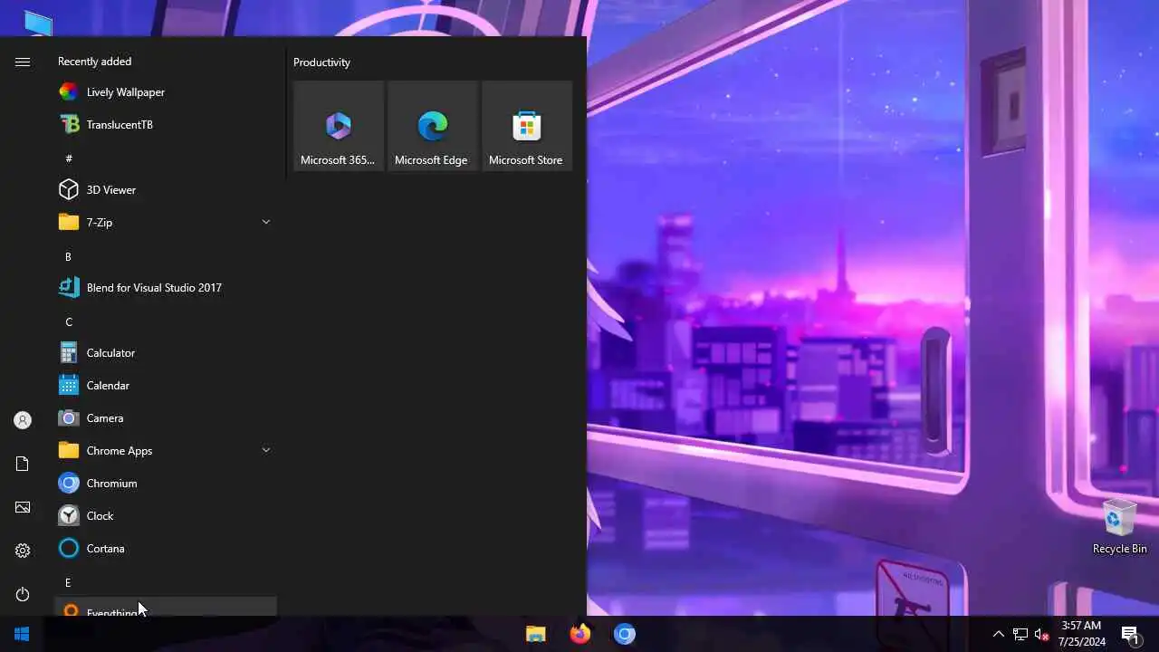
Task: Open Recycle Bin on desktop
Action: click(1120, 527)
